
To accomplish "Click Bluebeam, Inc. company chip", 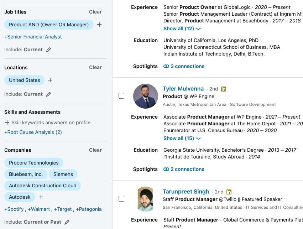I will [26, 174].
